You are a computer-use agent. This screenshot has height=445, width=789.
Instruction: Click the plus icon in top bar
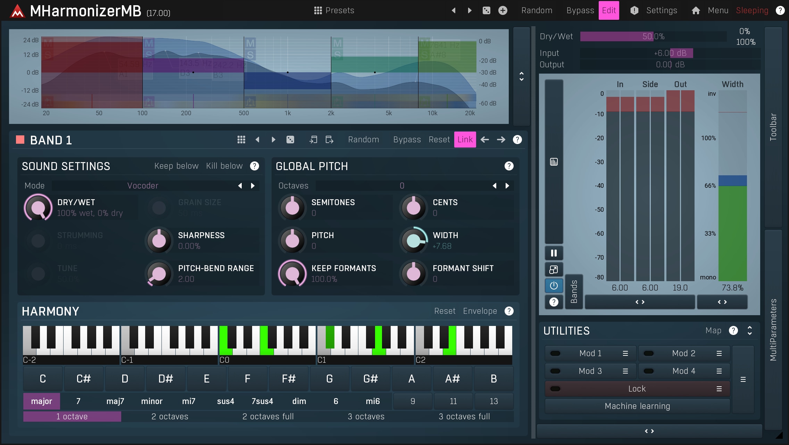coord(503,10)
